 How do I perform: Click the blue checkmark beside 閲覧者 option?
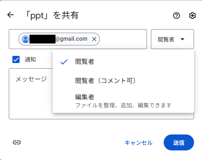click(x=64, y=62)
